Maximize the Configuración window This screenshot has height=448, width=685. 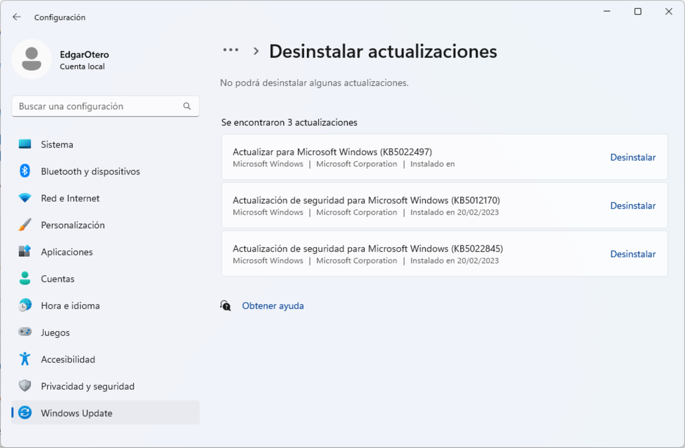point(638,11)
